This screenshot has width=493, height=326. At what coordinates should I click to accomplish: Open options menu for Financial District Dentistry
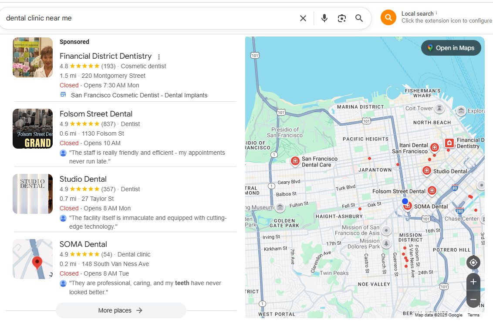pyautogui.click(x=159, y=57)
